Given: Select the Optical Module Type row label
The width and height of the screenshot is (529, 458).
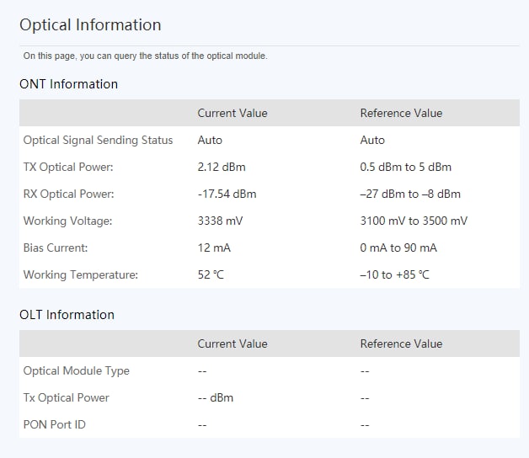Looking at the screenshot, I should (77, 370).
